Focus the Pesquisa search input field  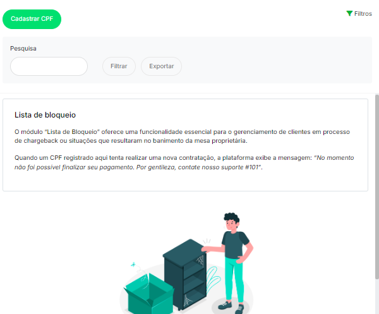(x=49, y=66)
